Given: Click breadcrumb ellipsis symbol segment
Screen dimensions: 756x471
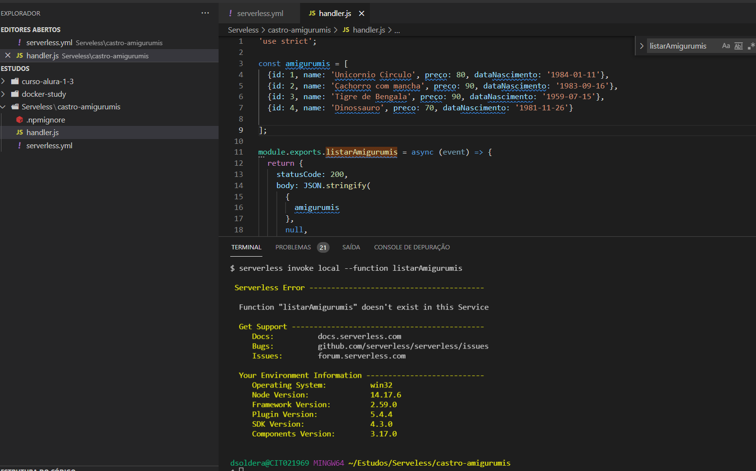Looking at the screenshot, I should click(x=397, y=30).
